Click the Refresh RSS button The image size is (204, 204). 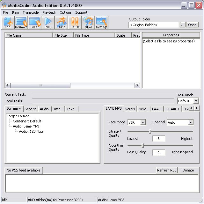pos(167,170)
